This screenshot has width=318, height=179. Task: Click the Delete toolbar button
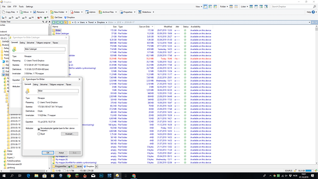(x=75, y=12)
